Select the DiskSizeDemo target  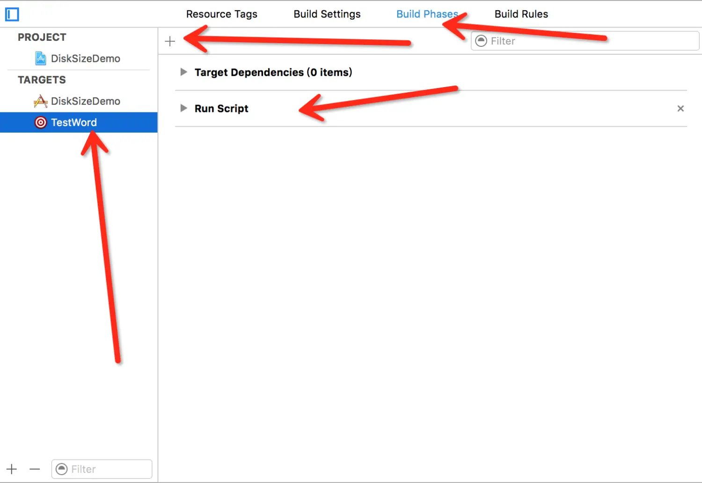click(x=79, y=101)
